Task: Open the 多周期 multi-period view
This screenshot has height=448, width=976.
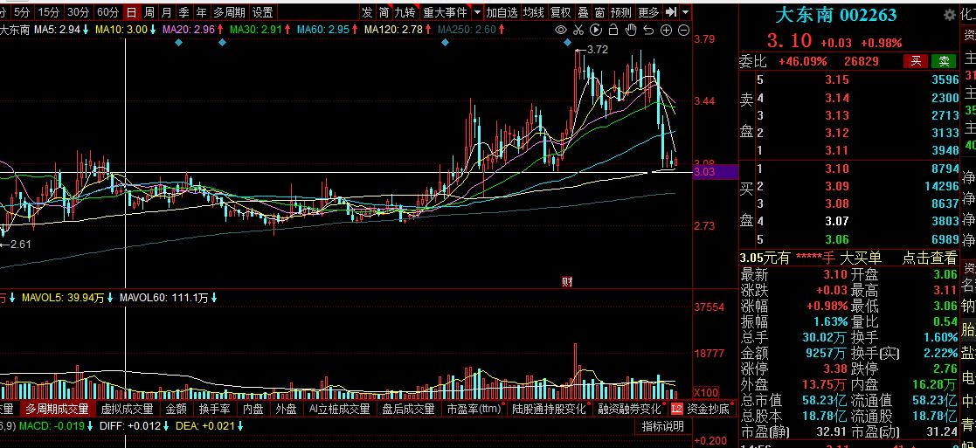Action: (229, 12)
